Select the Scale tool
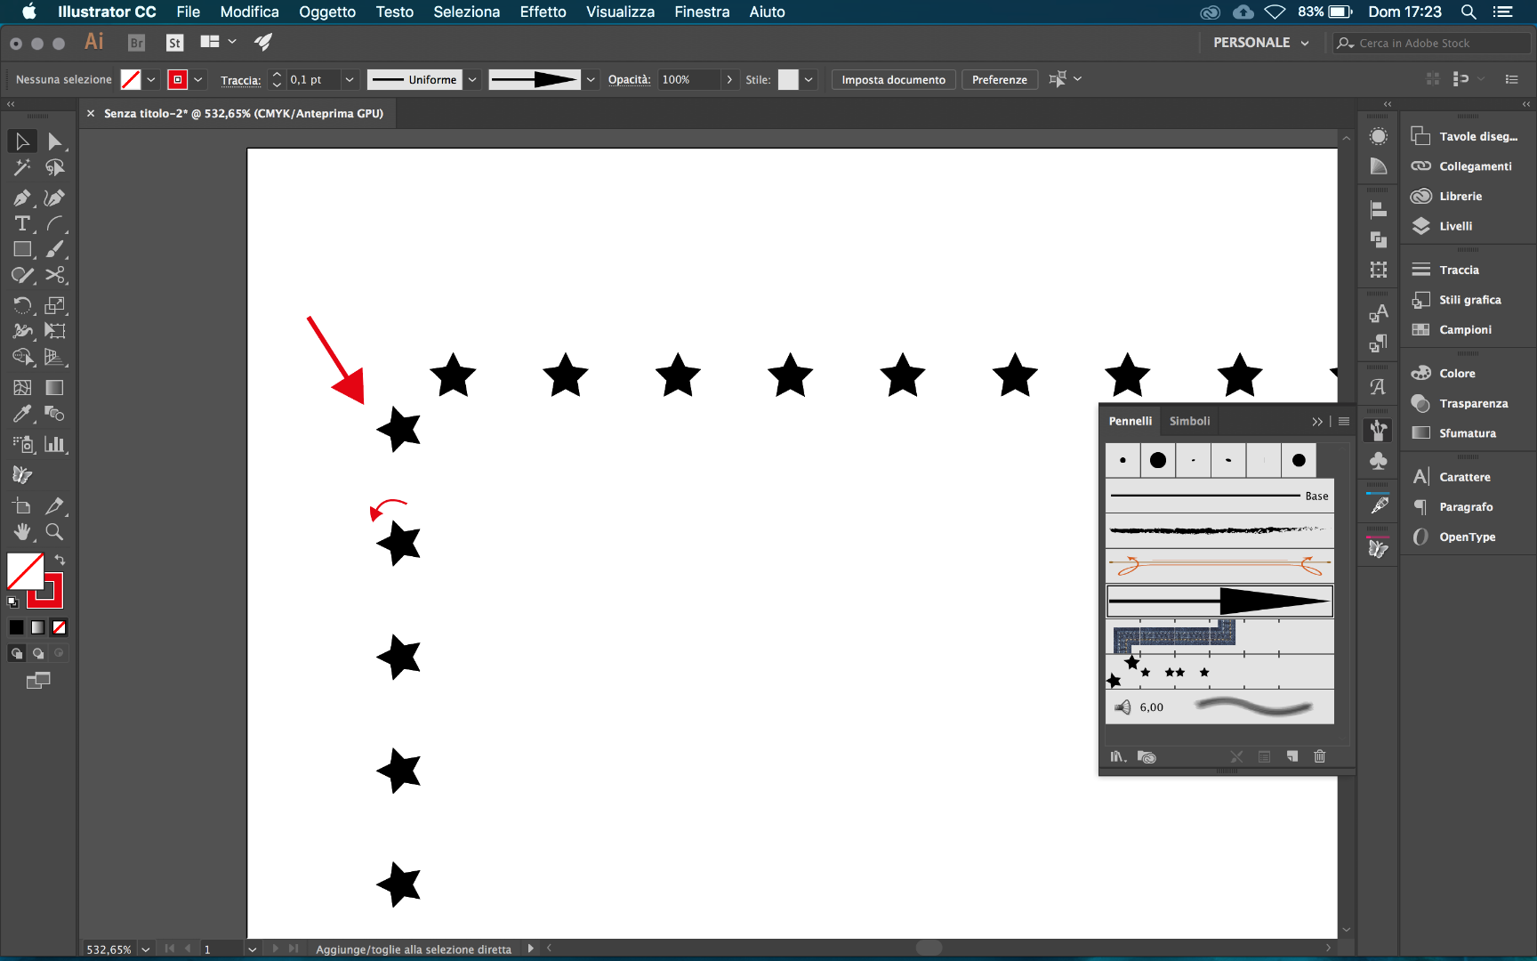The image size is (1537, 961). pyautogui.click(x=55, y=305)
